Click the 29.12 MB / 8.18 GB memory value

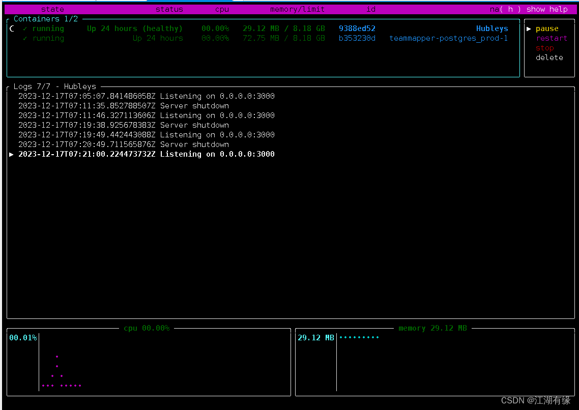pyautogui.click(x=283, y=28)
